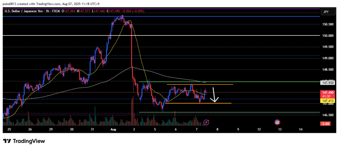Click the TradingView logo at bottom left

(x=24, y=141)
